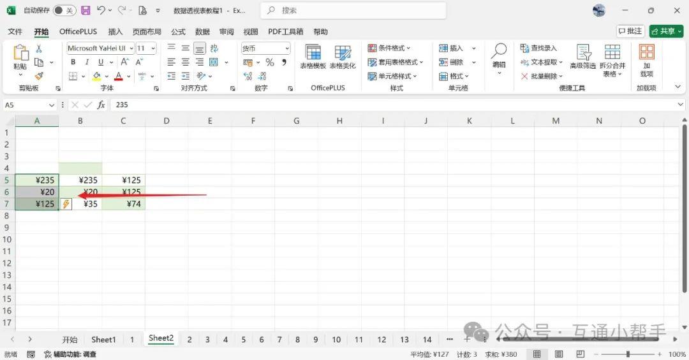Open 表格模板 table templates
This screenshot has height=360, width=689.
[313, 57]
